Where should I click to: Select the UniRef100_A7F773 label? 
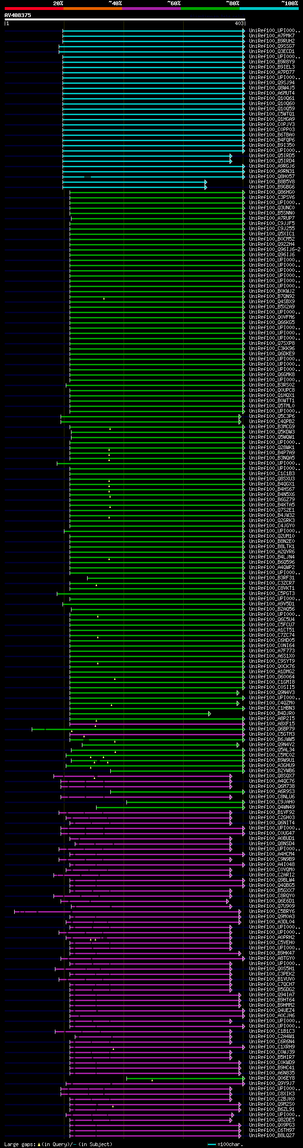pyautogui.click(x=272, y=651)
